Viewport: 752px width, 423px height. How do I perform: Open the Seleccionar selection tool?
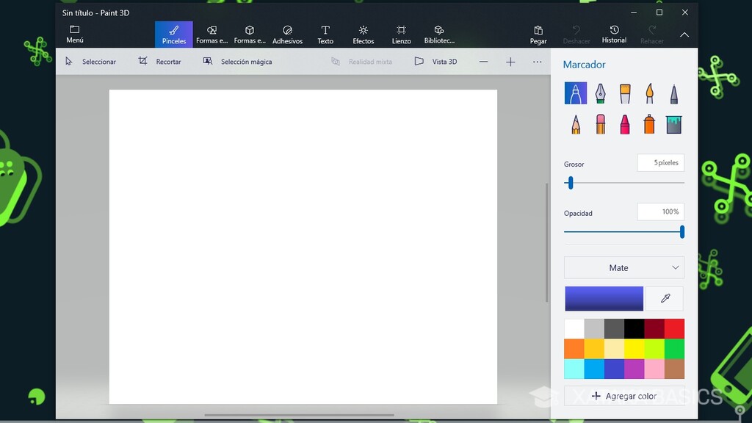(x=92, y=62)
